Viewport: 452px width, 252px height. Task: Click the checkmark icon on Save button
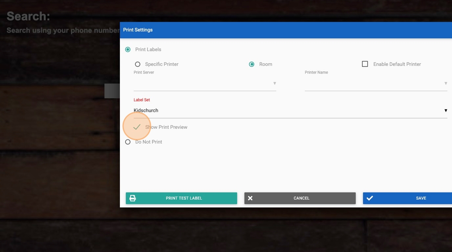370,198
